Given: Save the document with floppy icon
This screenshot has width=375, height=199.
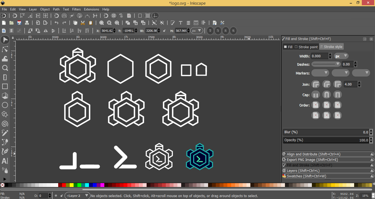Looking at the screenshot, I should click(x=19, y=23).
